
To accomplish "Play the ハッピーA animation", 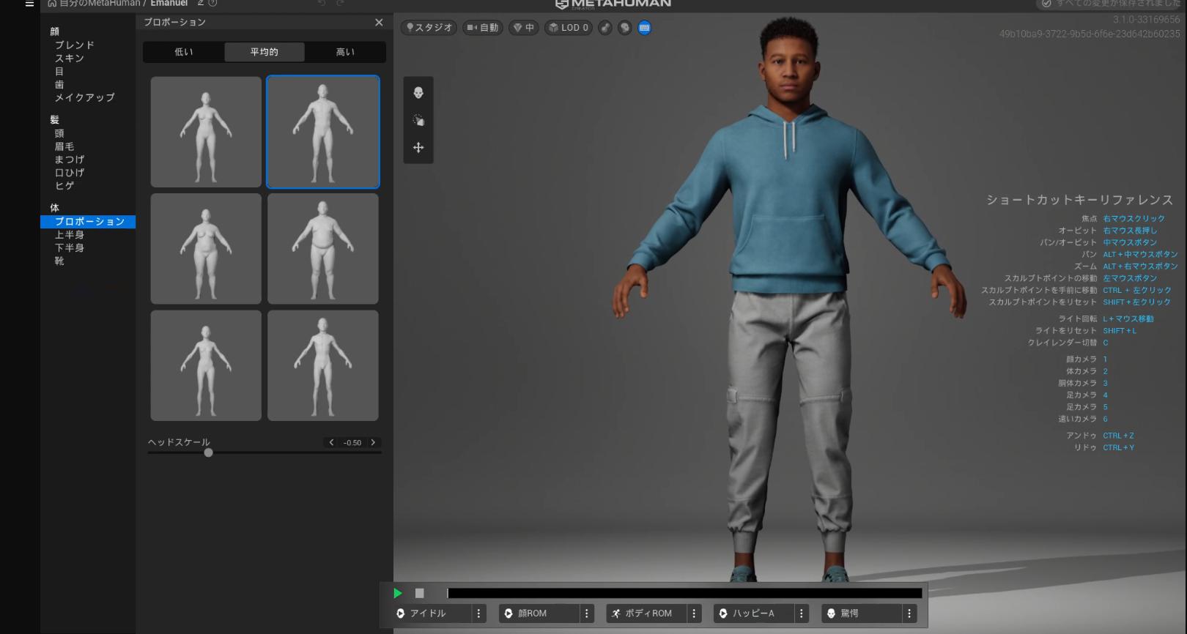I will [754, 614].
